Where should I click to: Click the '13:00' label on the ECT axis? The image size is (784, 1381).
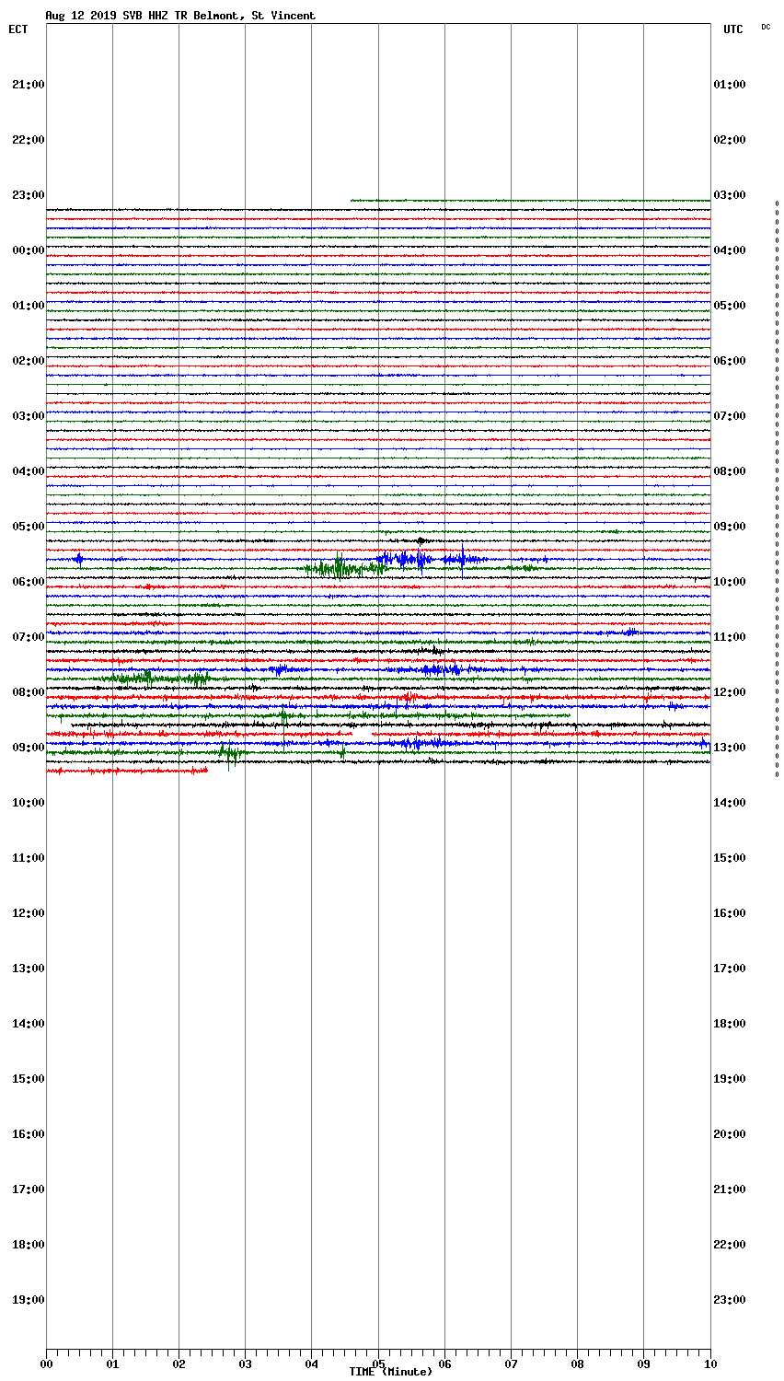[29, 969]
